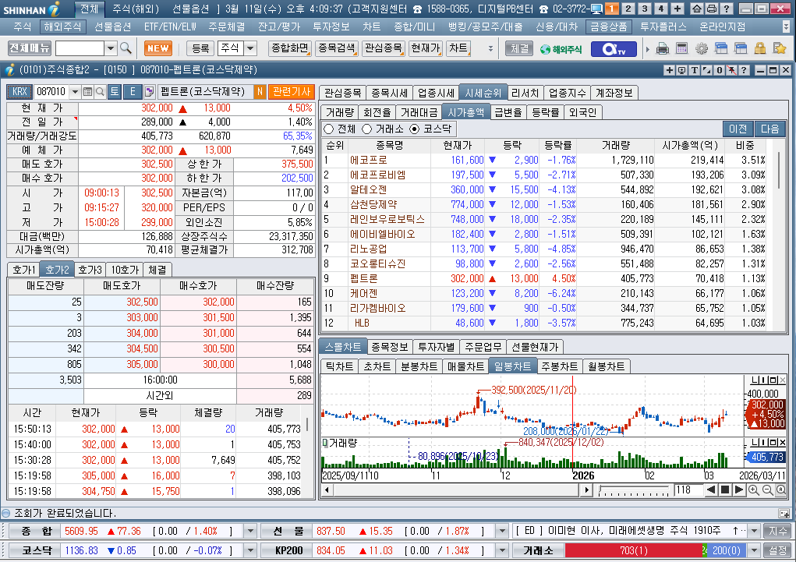796x562 pixels.
Task: Step chart backward with left triangle button
Action: click(711, 490)
